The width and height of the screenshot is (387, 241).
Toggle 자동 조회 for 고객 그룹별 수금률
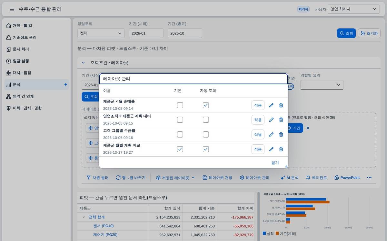pos(206,134)
